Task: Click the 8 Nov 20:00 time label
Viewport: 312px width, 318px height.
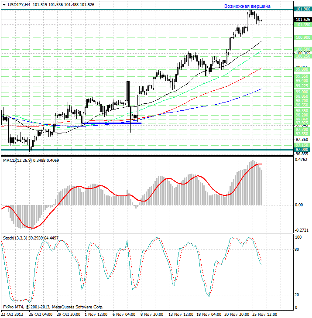Action: point(152,314)
